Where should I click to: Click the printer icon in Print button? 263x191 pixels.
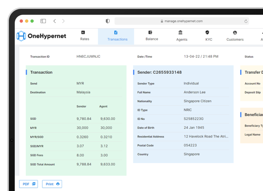(x=58, y=184)
